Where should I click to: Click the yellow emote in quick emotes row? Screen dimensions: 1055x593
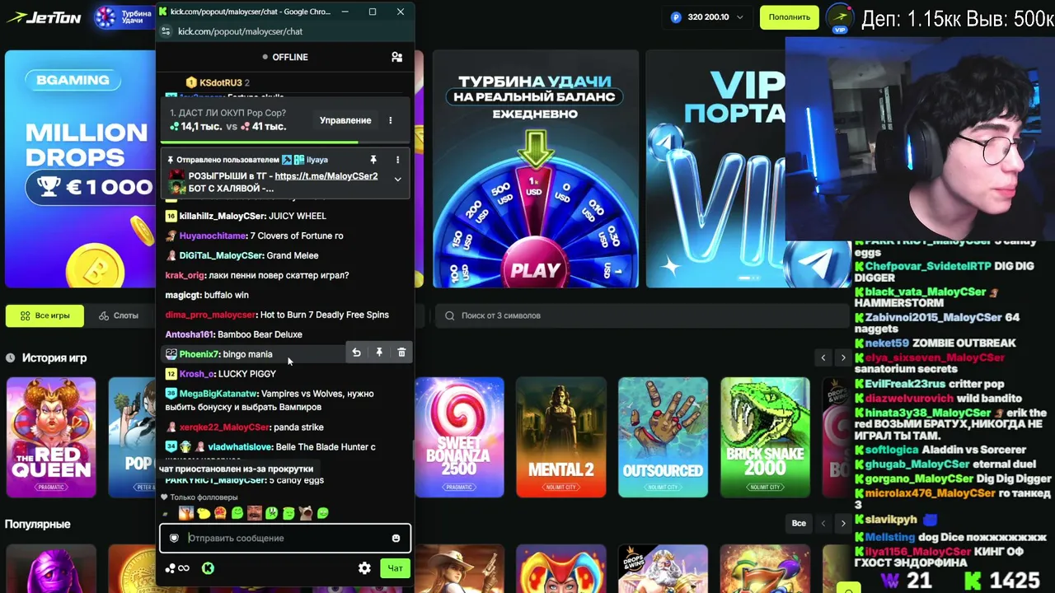pos(203,513)
